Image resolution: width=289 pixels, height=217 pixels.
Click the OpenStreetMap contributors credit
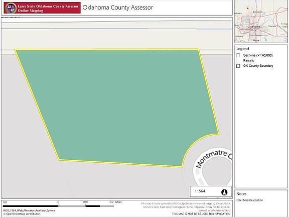(22, 214)
